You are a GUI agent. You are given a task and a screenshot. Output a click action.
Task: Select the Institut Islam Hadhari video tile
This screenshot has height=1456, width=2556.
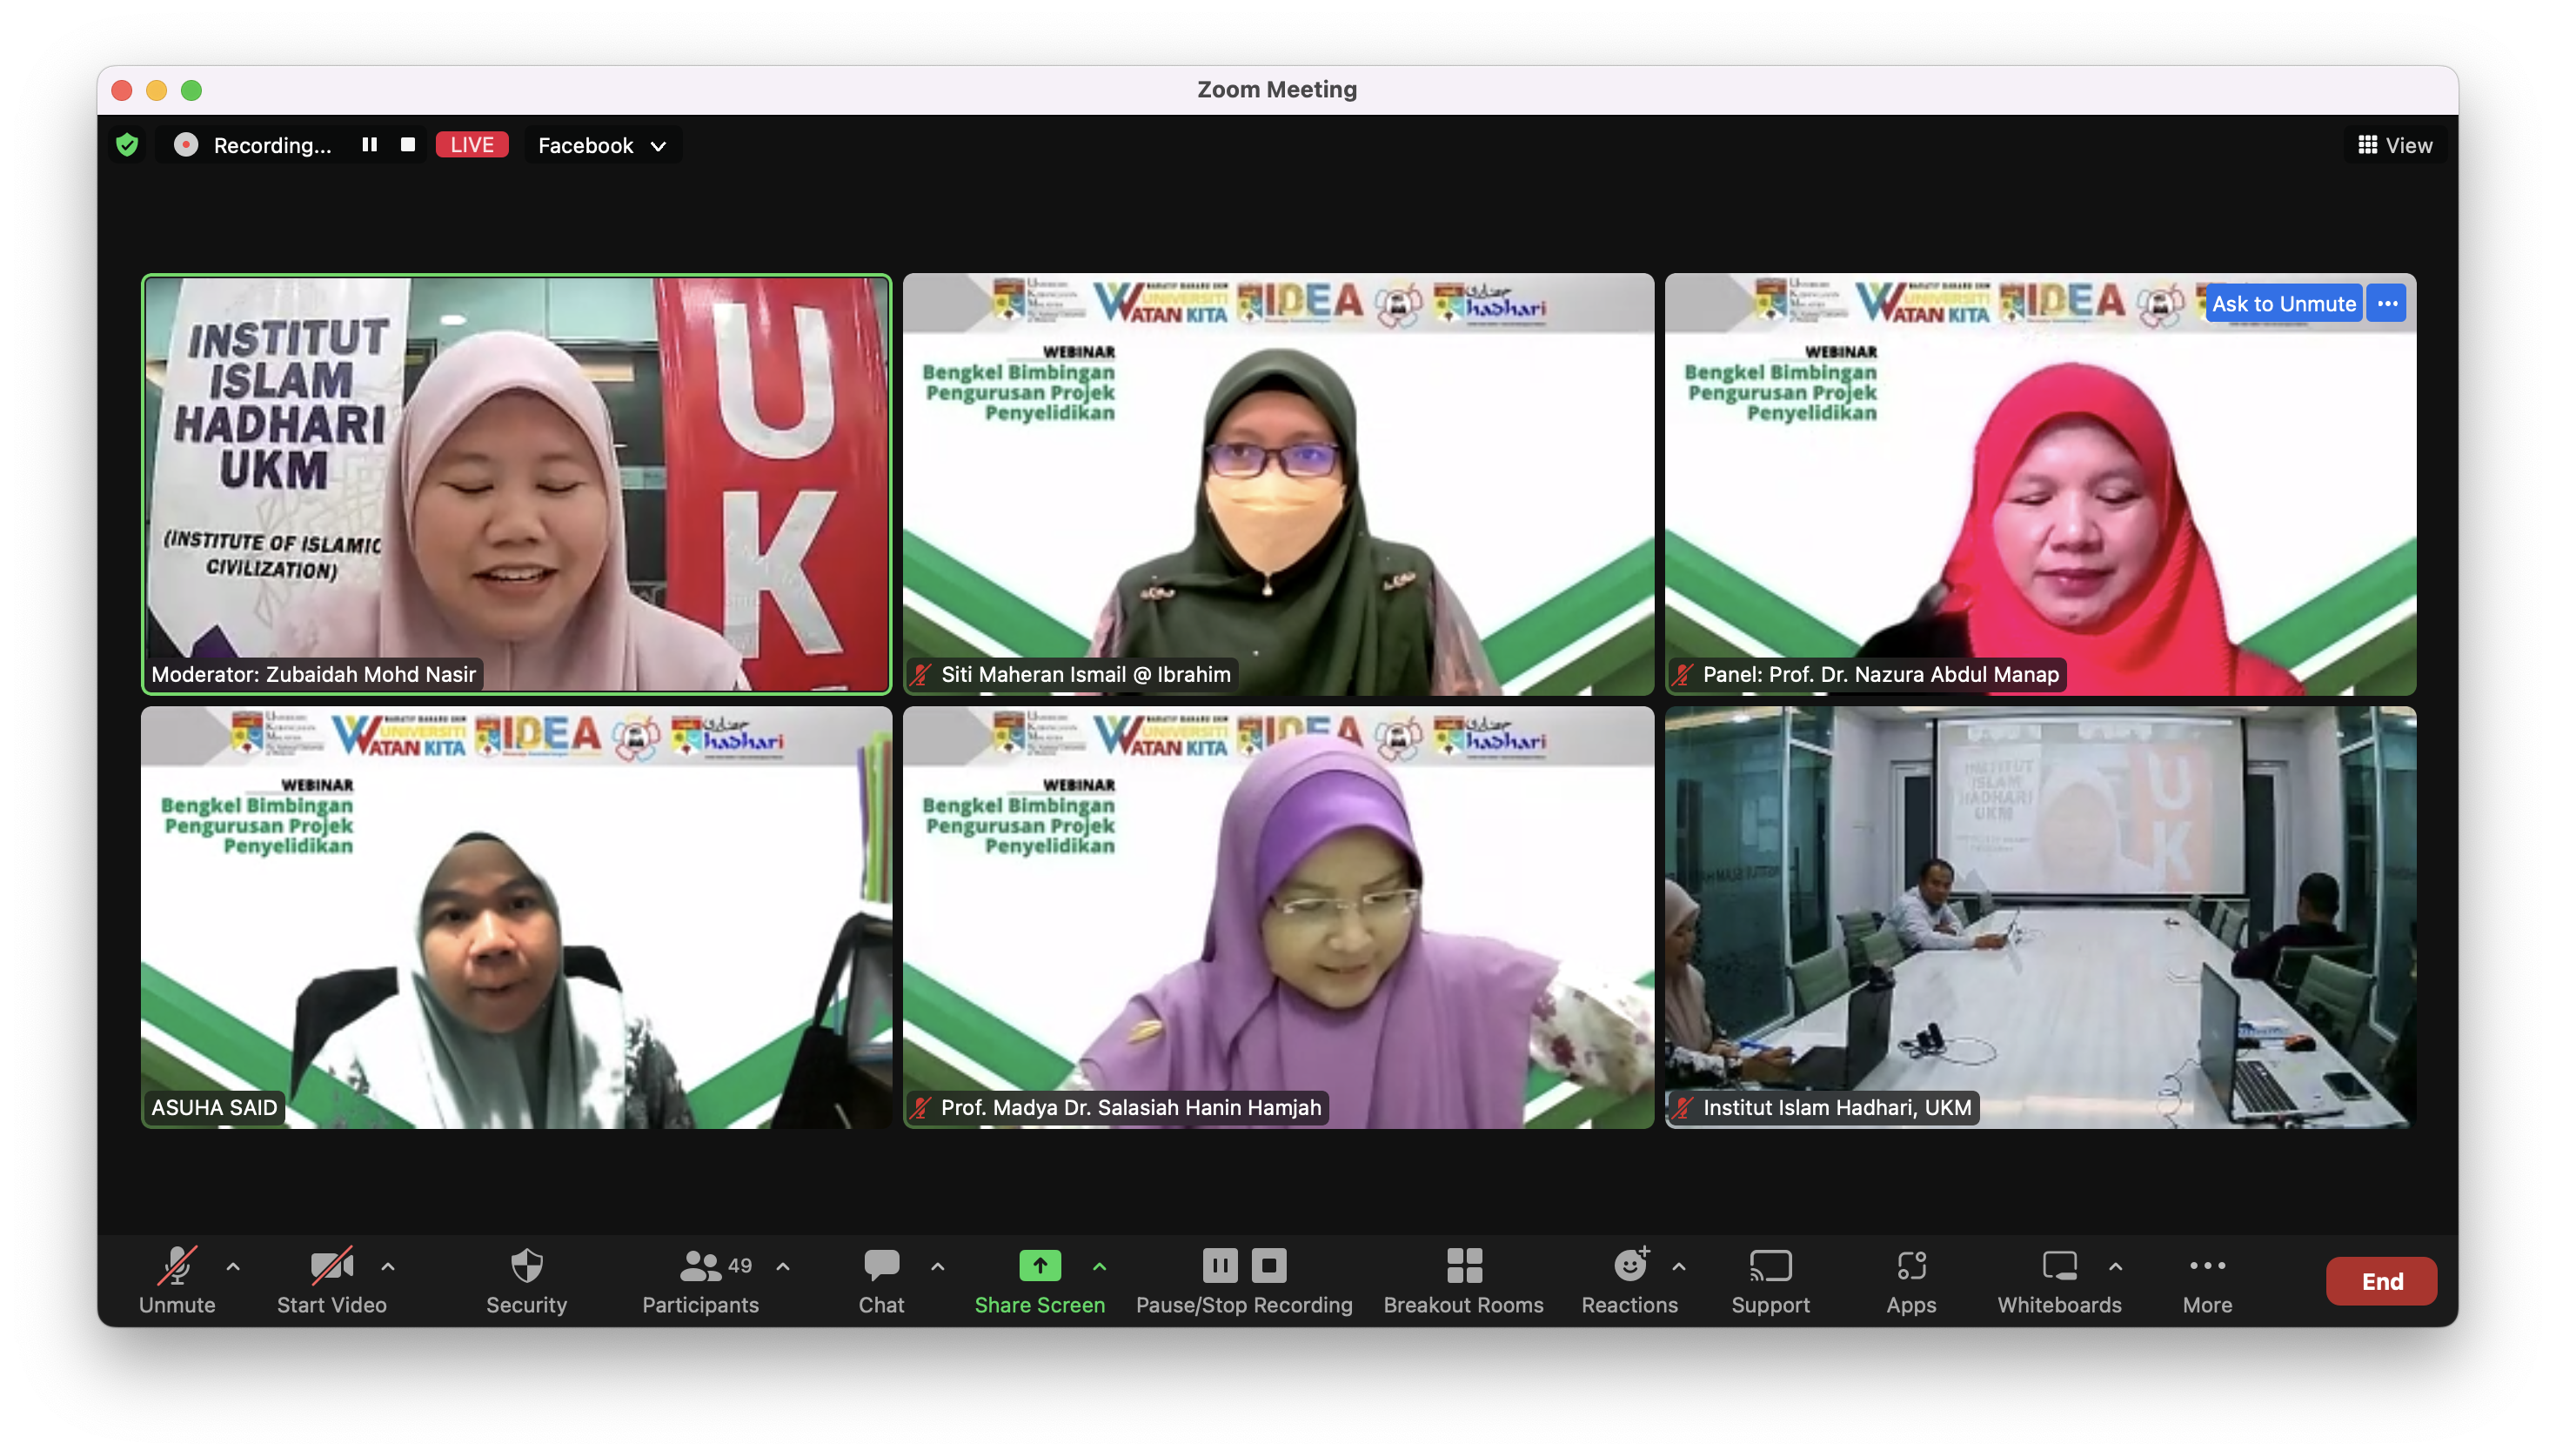click(x=2040, y=917)
